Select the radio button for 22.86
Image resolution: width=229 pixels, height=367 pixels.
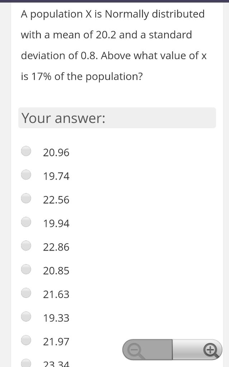pos(26,246)
